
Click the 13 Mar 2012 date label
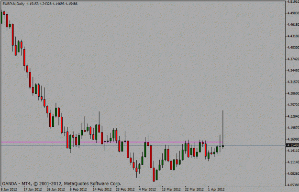171,189
